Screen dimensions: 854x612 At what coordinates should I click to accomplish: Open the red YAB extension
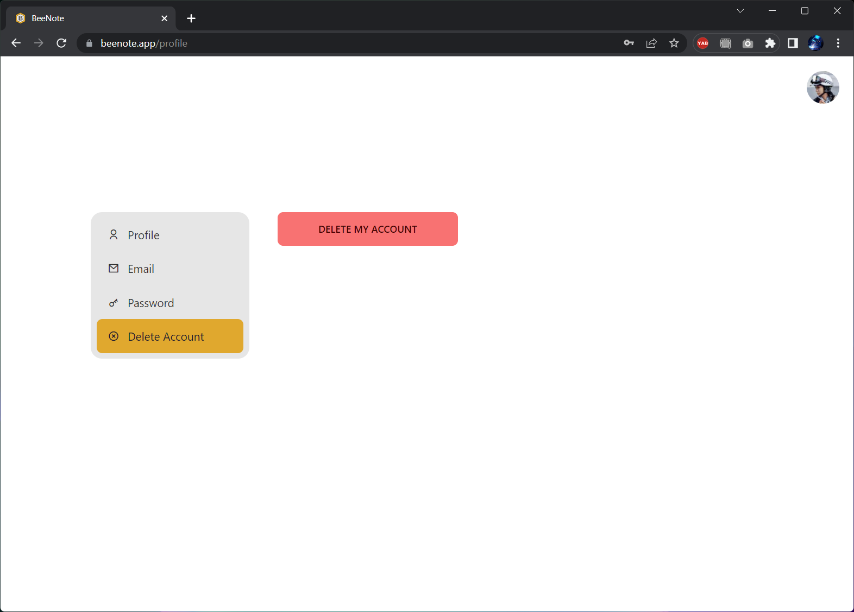(x=702, y=43)
